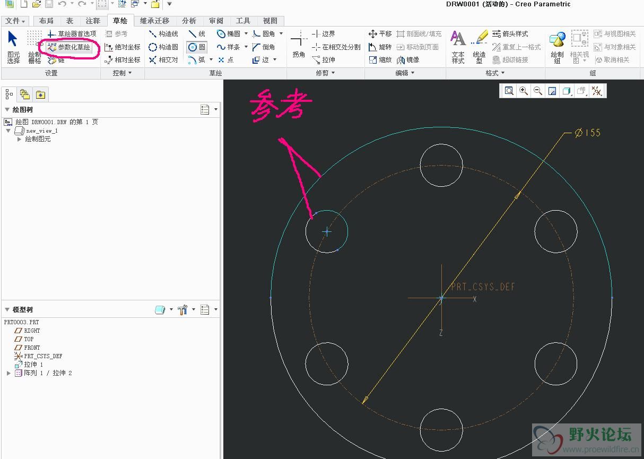Expand the 绘制图元 tree node
644x459 pixels.
click(20, 139)
